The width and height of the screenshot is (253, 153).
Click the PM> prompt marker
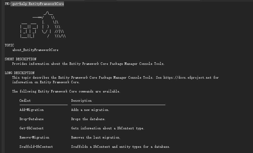tap(7, 4)
